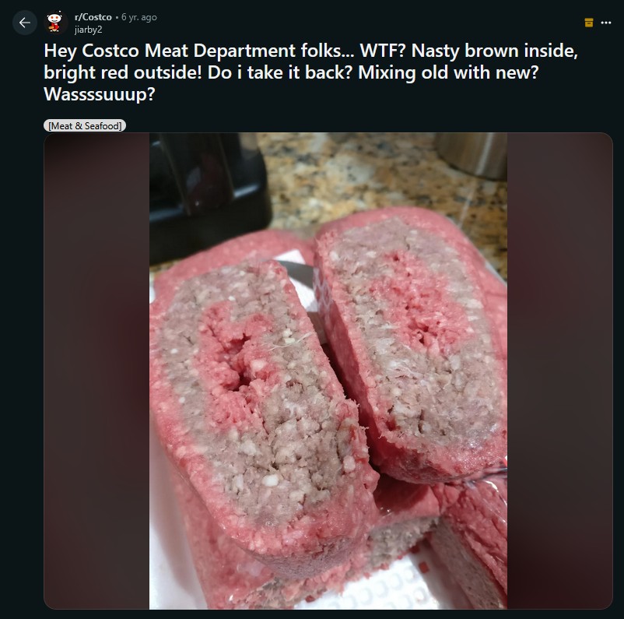
Task: Open the three-dot post options menu
Action: [x=606, y=23]
